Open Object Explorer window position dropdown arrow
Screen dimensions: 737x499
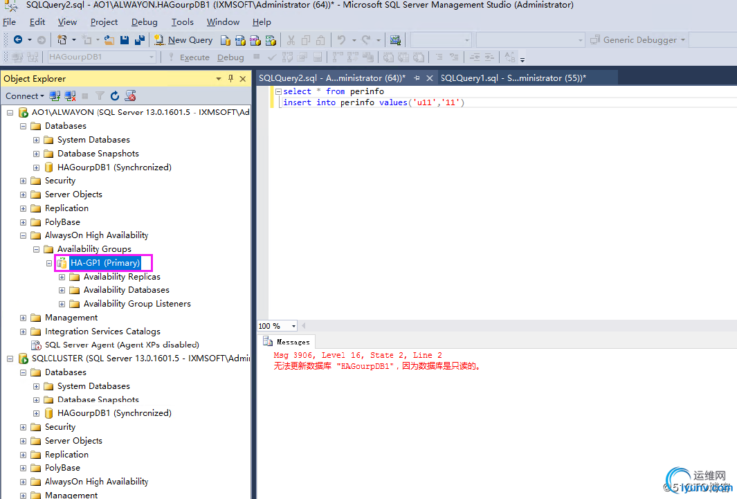coord(219,79)
